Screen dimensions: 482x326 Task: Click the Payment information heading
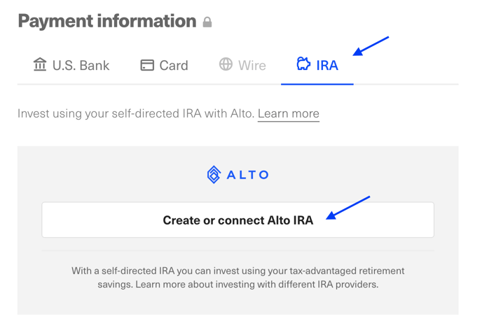107,21
